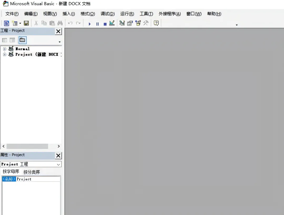Viewport: 284px width, 215px height.
Task: Click the project tree scroll right arrow
Action: click(58, 146)
